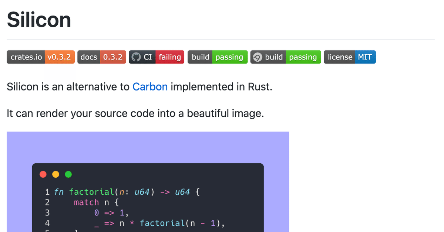Click the GitHub CI failing badge

(157, 57)
